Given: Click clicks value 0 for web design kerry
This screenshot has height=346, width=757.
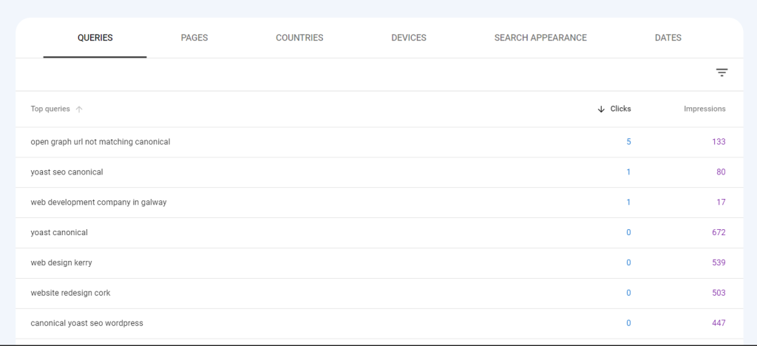Looking at the screenshot, I should [628, 263].
